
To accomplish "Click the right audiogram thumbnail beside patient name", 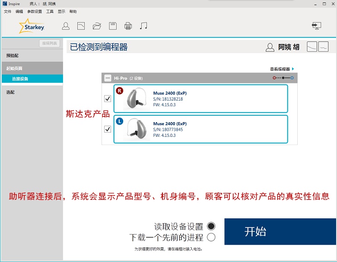I will 323,47.
